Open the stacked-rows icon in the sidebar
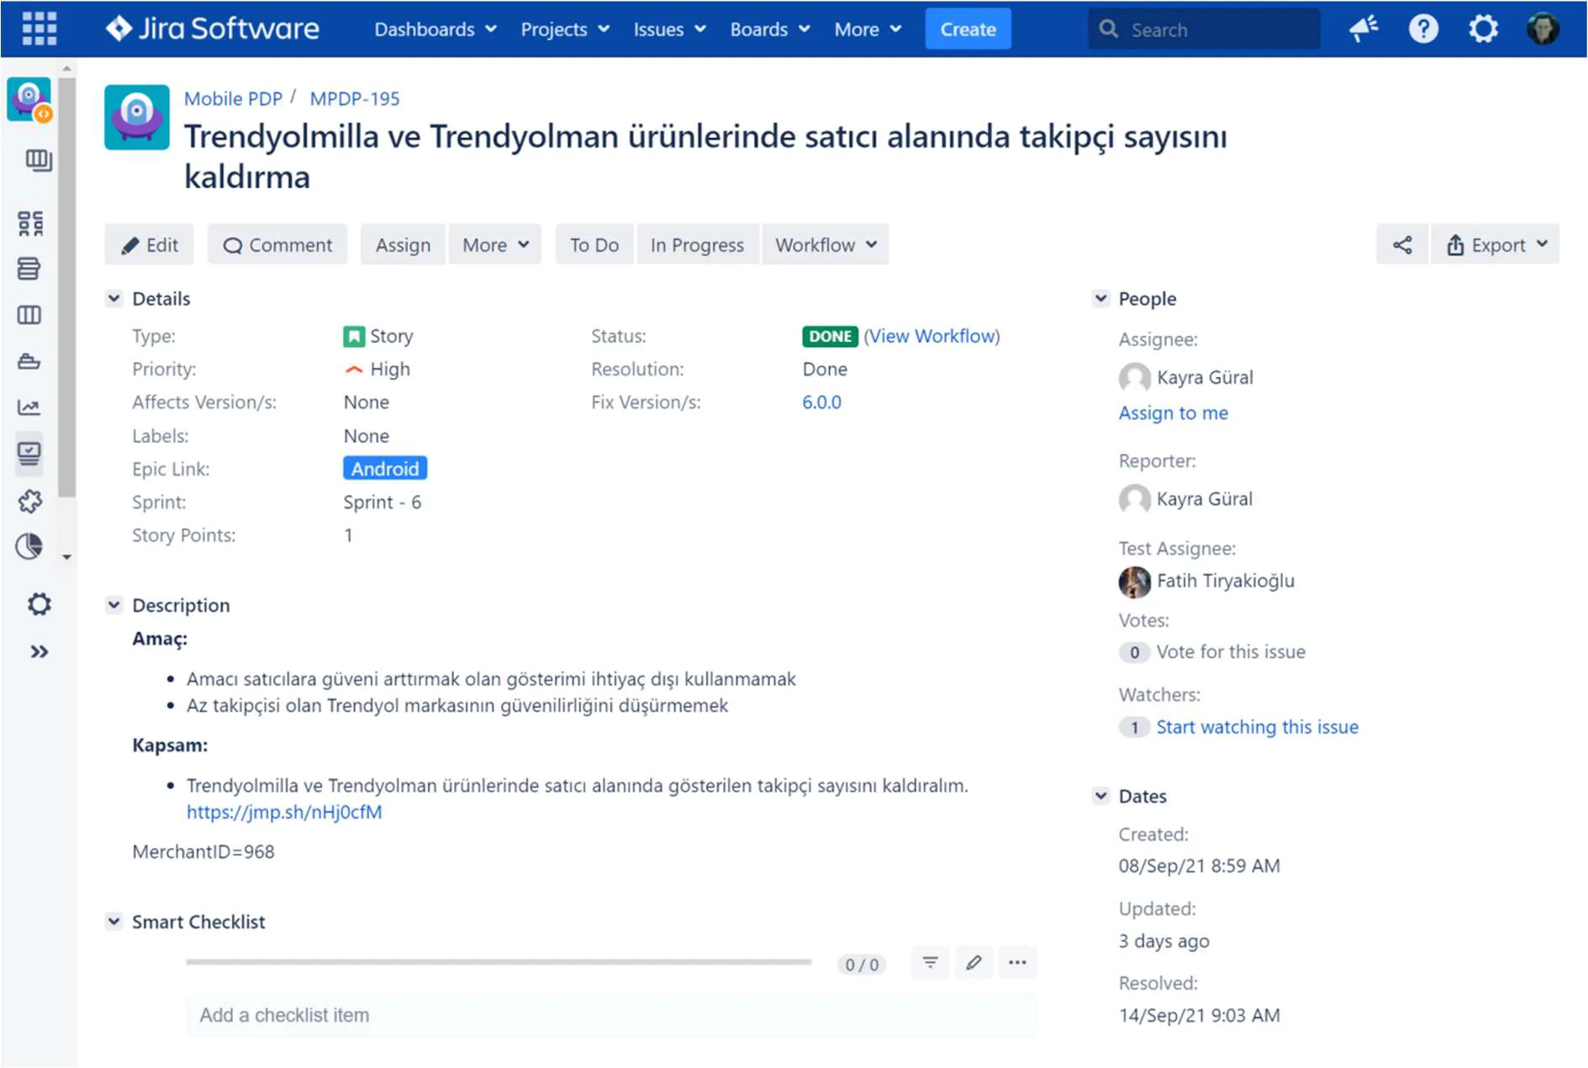 (29, 269)
